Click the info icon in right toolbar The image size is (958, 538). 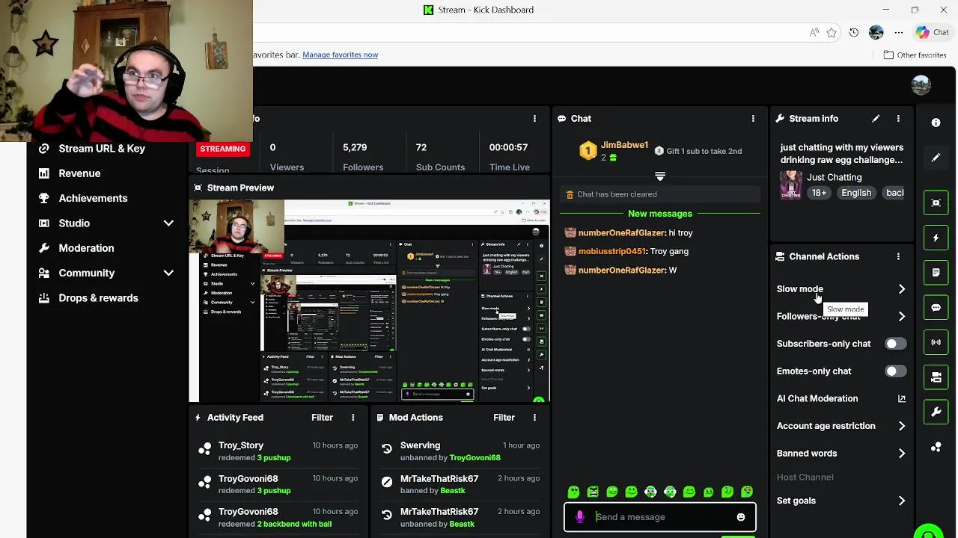point(936,123)
